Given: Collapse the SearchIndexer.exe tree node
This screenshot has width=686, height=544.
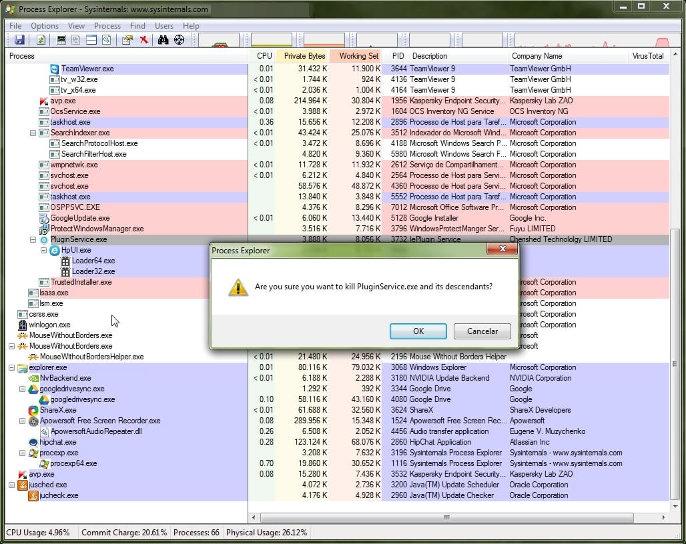Looking at the screenshot, I should tap(33, 133).
